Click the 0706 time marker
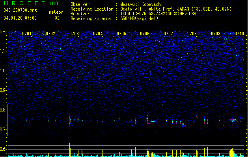This screenshot has width=248, height=157. point(145,34)
